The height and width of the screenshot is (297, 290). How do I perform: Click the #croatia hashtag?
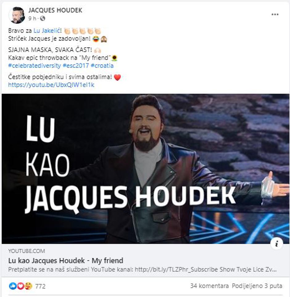point(102,65)
